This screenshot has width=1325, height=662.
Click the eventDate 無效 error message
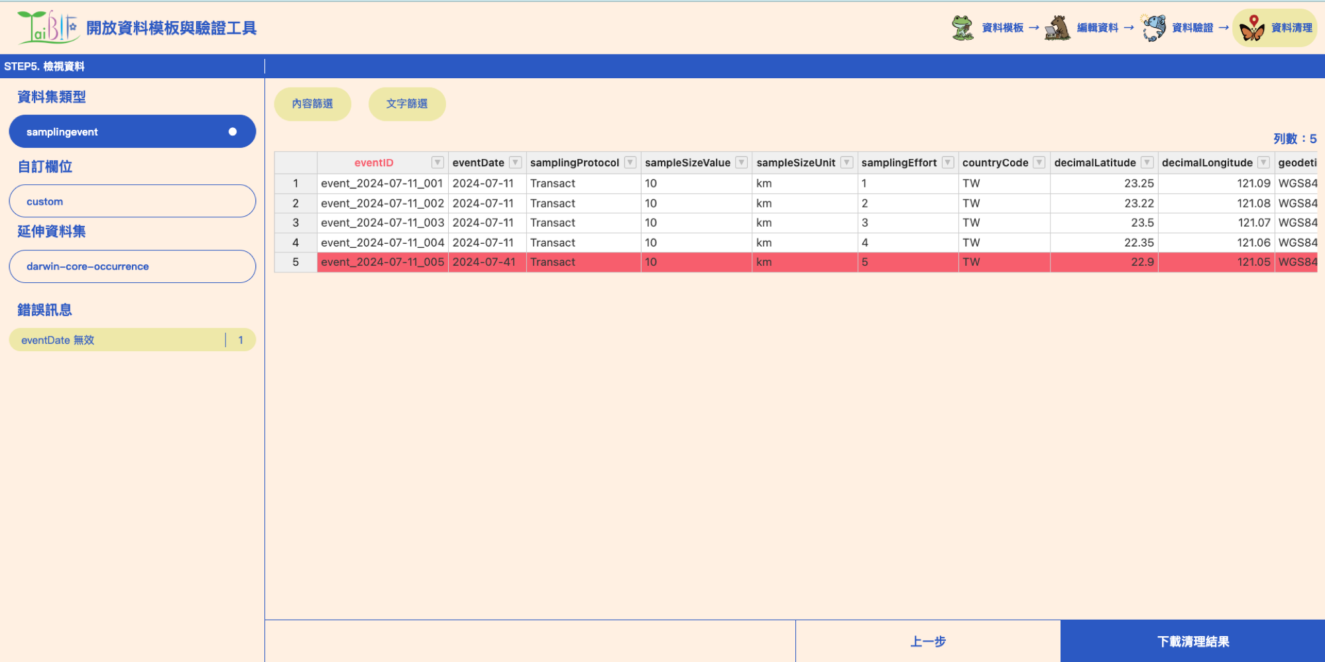tap(133, 340)
